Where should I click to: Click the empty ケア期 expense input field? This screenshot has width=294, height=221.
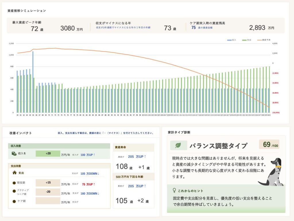(x=48, y=201)
